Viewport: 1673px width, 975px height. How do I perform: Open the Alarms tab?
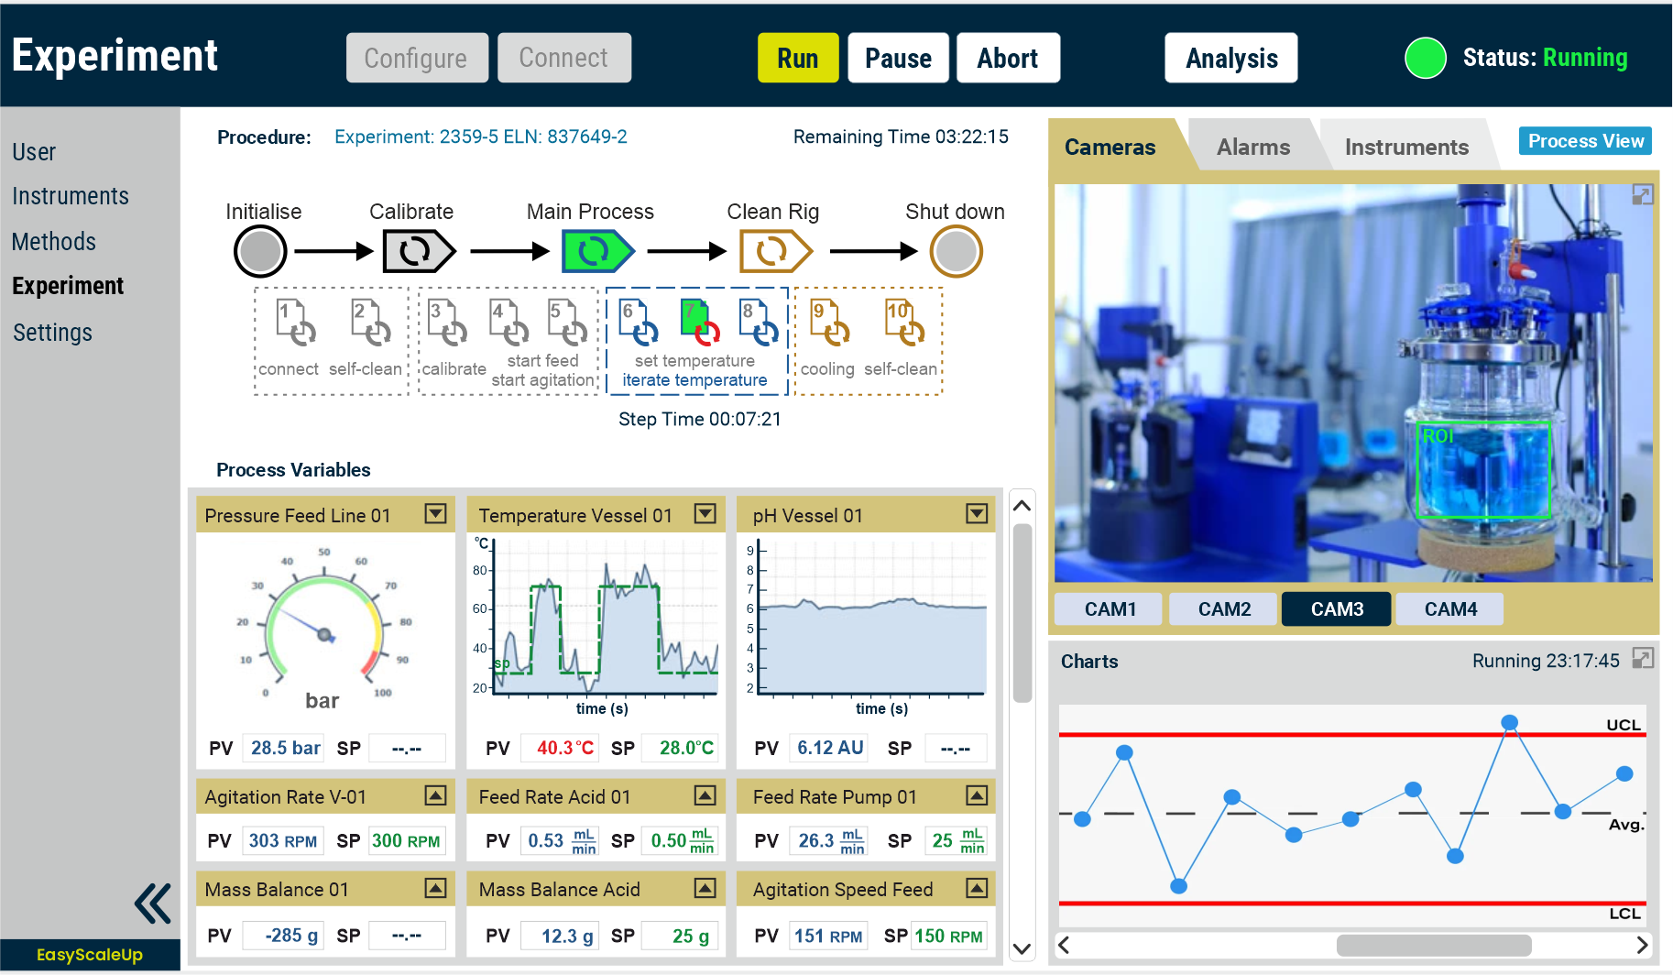(x=1252, y=148)
